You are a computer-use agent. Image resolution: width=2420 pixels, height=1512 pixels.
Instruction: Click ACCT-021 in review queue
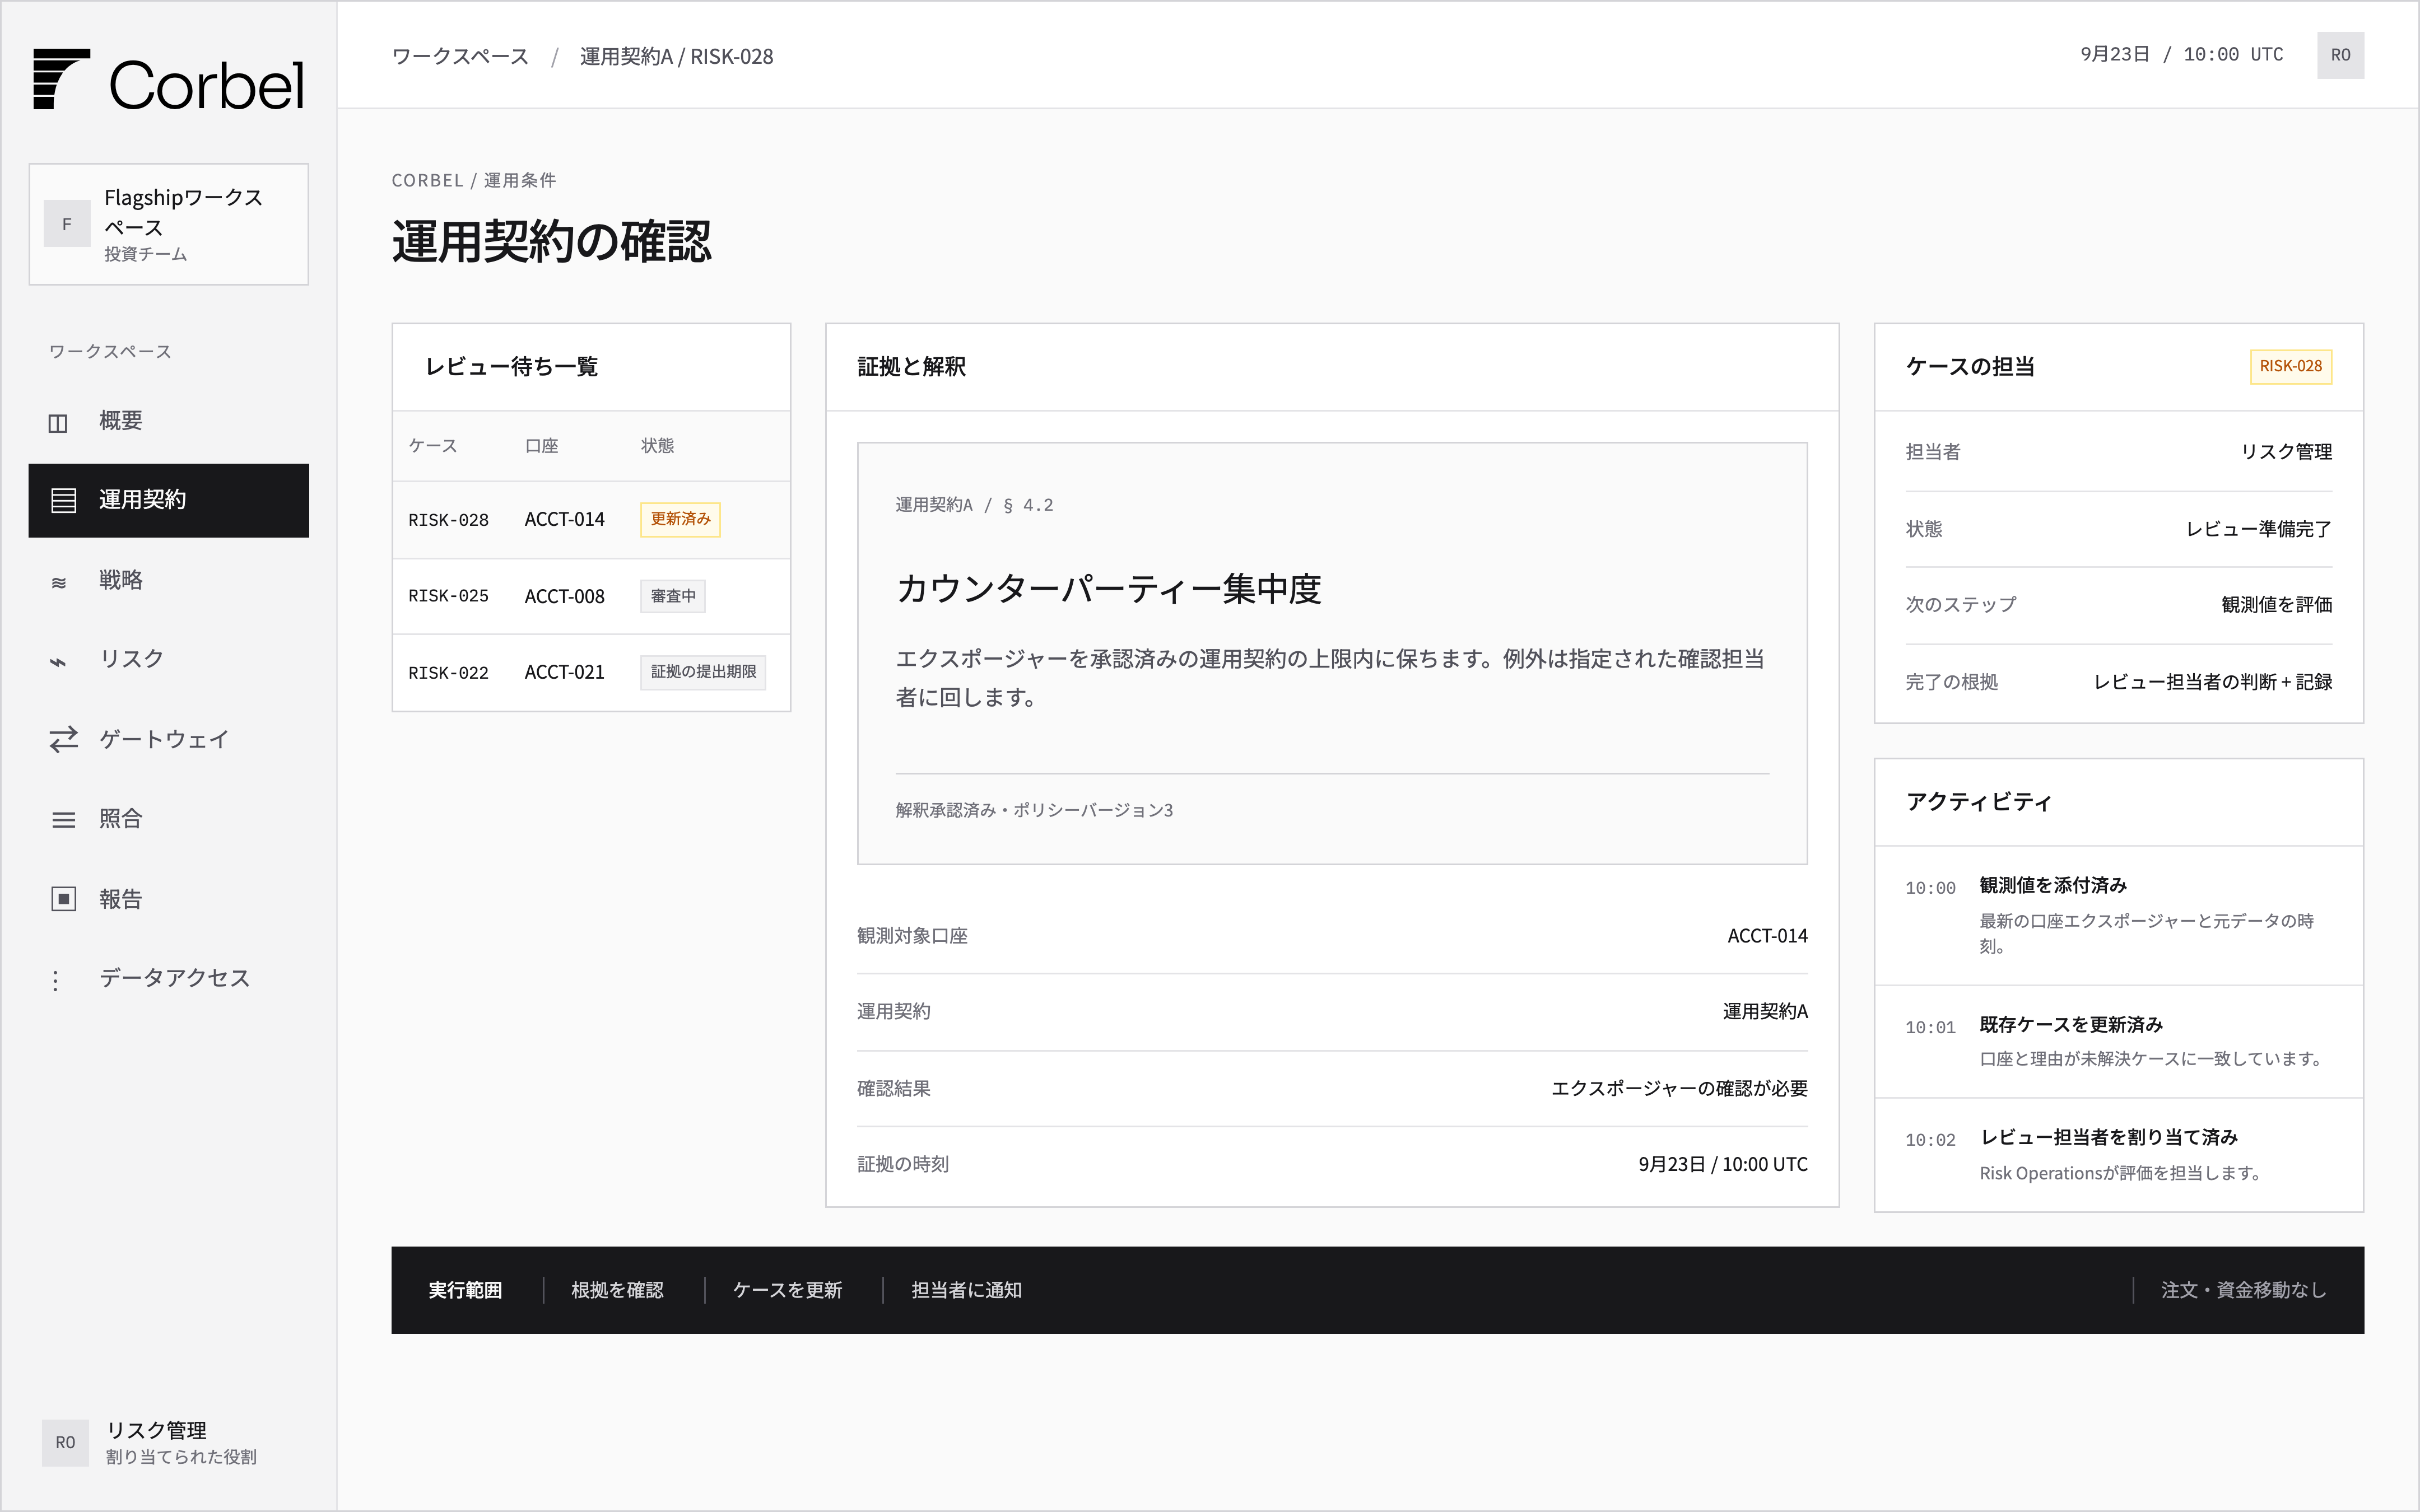point(564,672)
